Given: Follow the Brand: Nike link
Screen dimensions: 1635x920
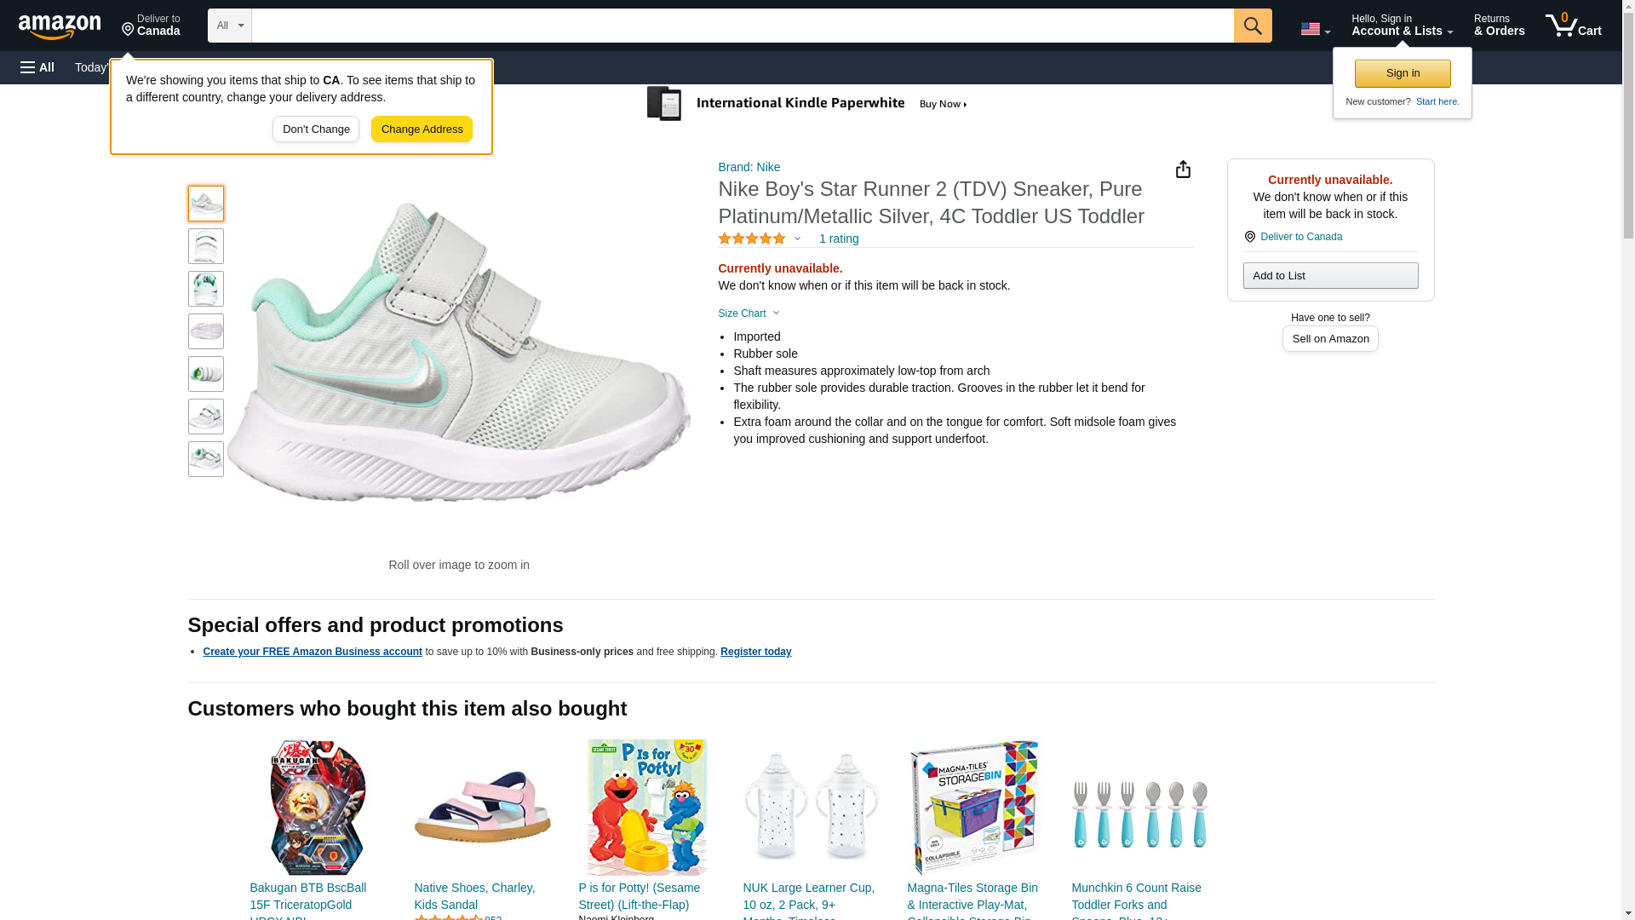Looking at the screenshot, I should coord(749,167).
